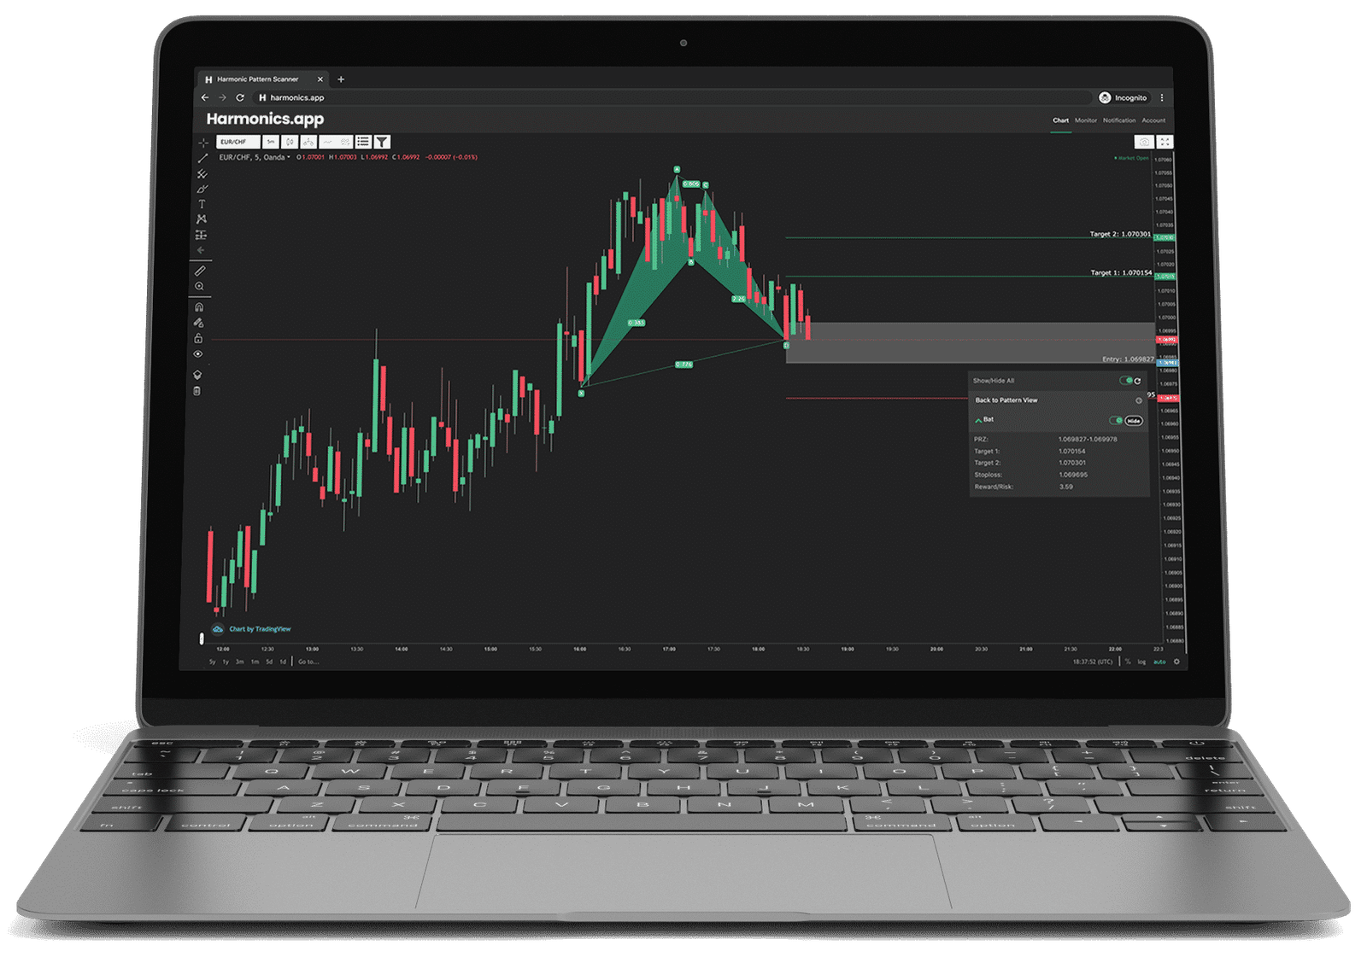Select the Harmonic Pattern Scanner browser tab
The image size is (1367, 957).
coord(263,79)
